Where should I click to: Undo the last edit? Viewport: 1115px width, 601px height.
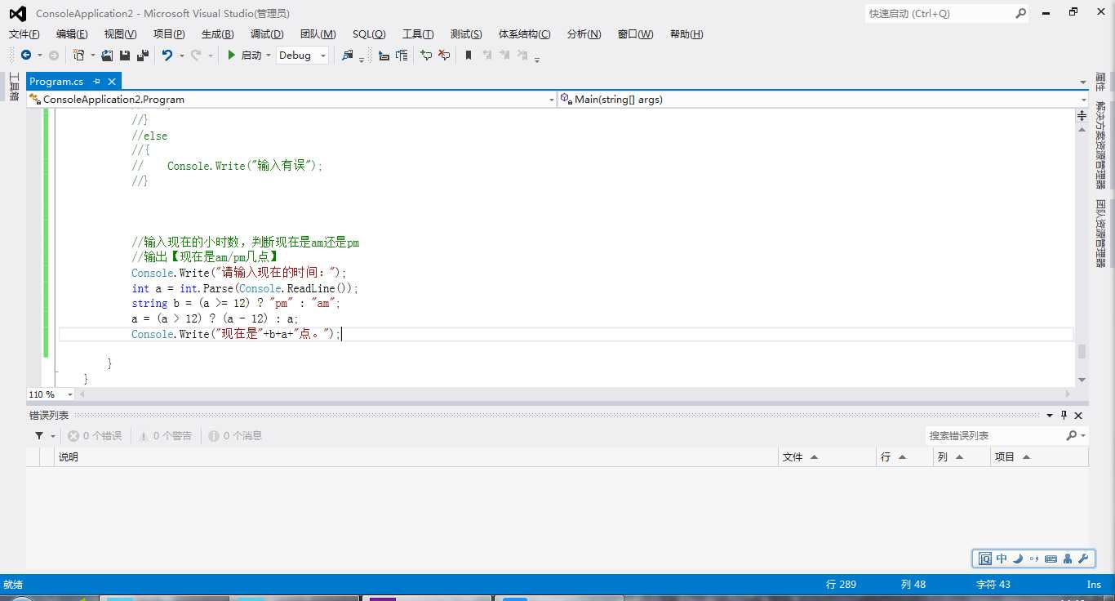(x=167, y=56)
